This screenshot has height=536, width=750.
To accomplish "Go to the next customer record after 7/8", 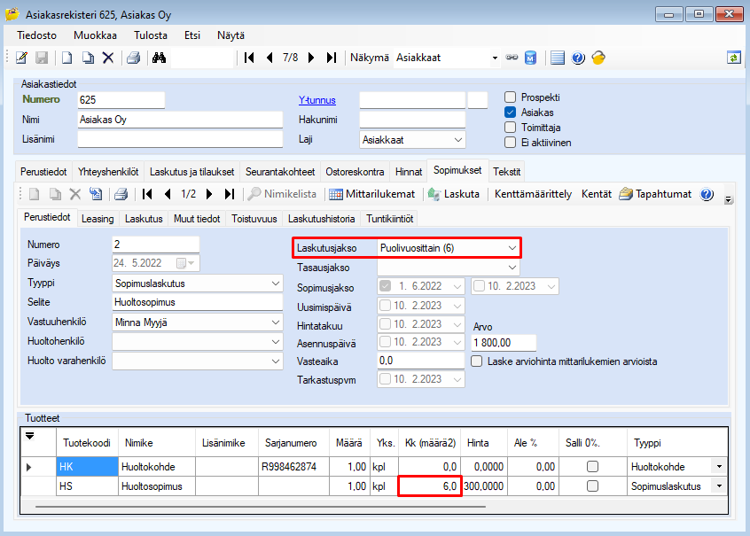I will pyautogui.click(x=311, y=58).
